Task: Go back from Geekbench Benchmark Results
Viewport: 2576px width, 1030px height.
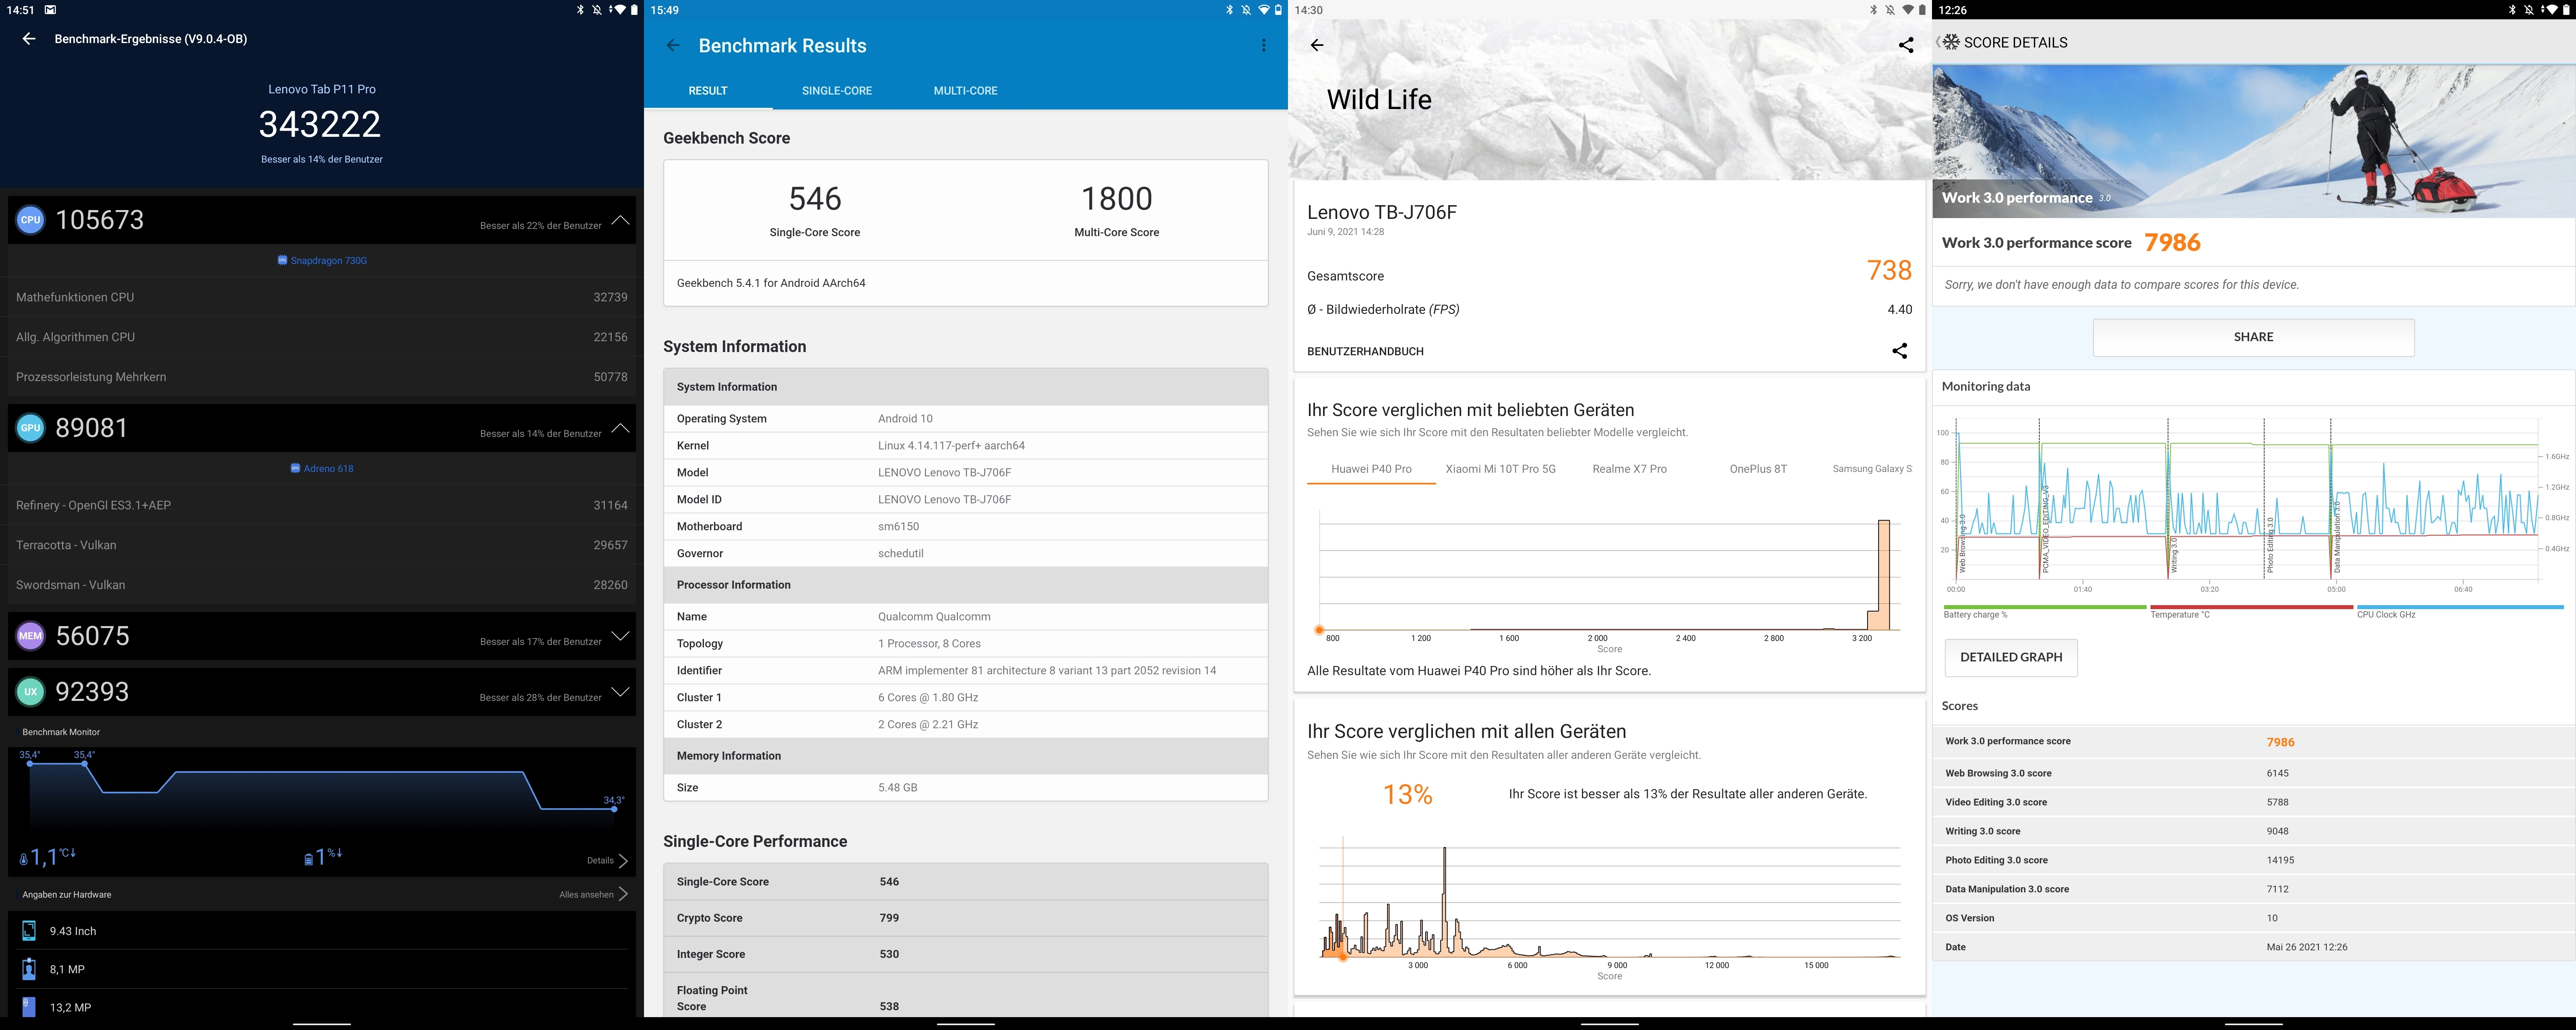Action: tap(673, 46)
